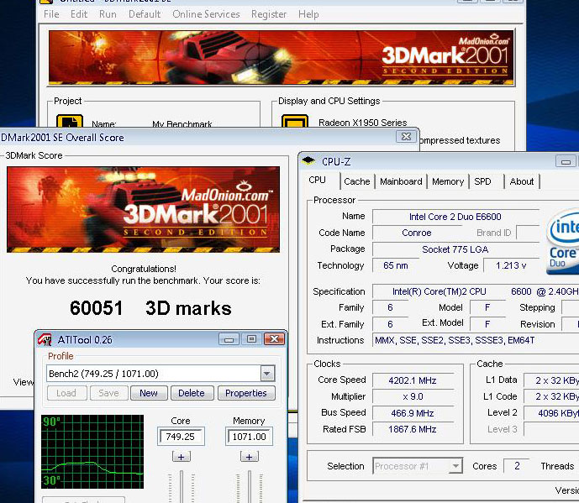Click the display settings monitor icon
Viewport: 579px width, 503px height.
(x=295, y=121)
